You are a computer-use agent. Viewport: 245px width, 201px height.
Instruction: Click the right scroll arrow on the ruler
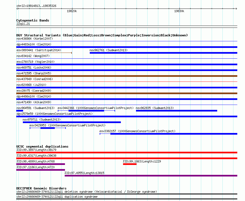236,9
